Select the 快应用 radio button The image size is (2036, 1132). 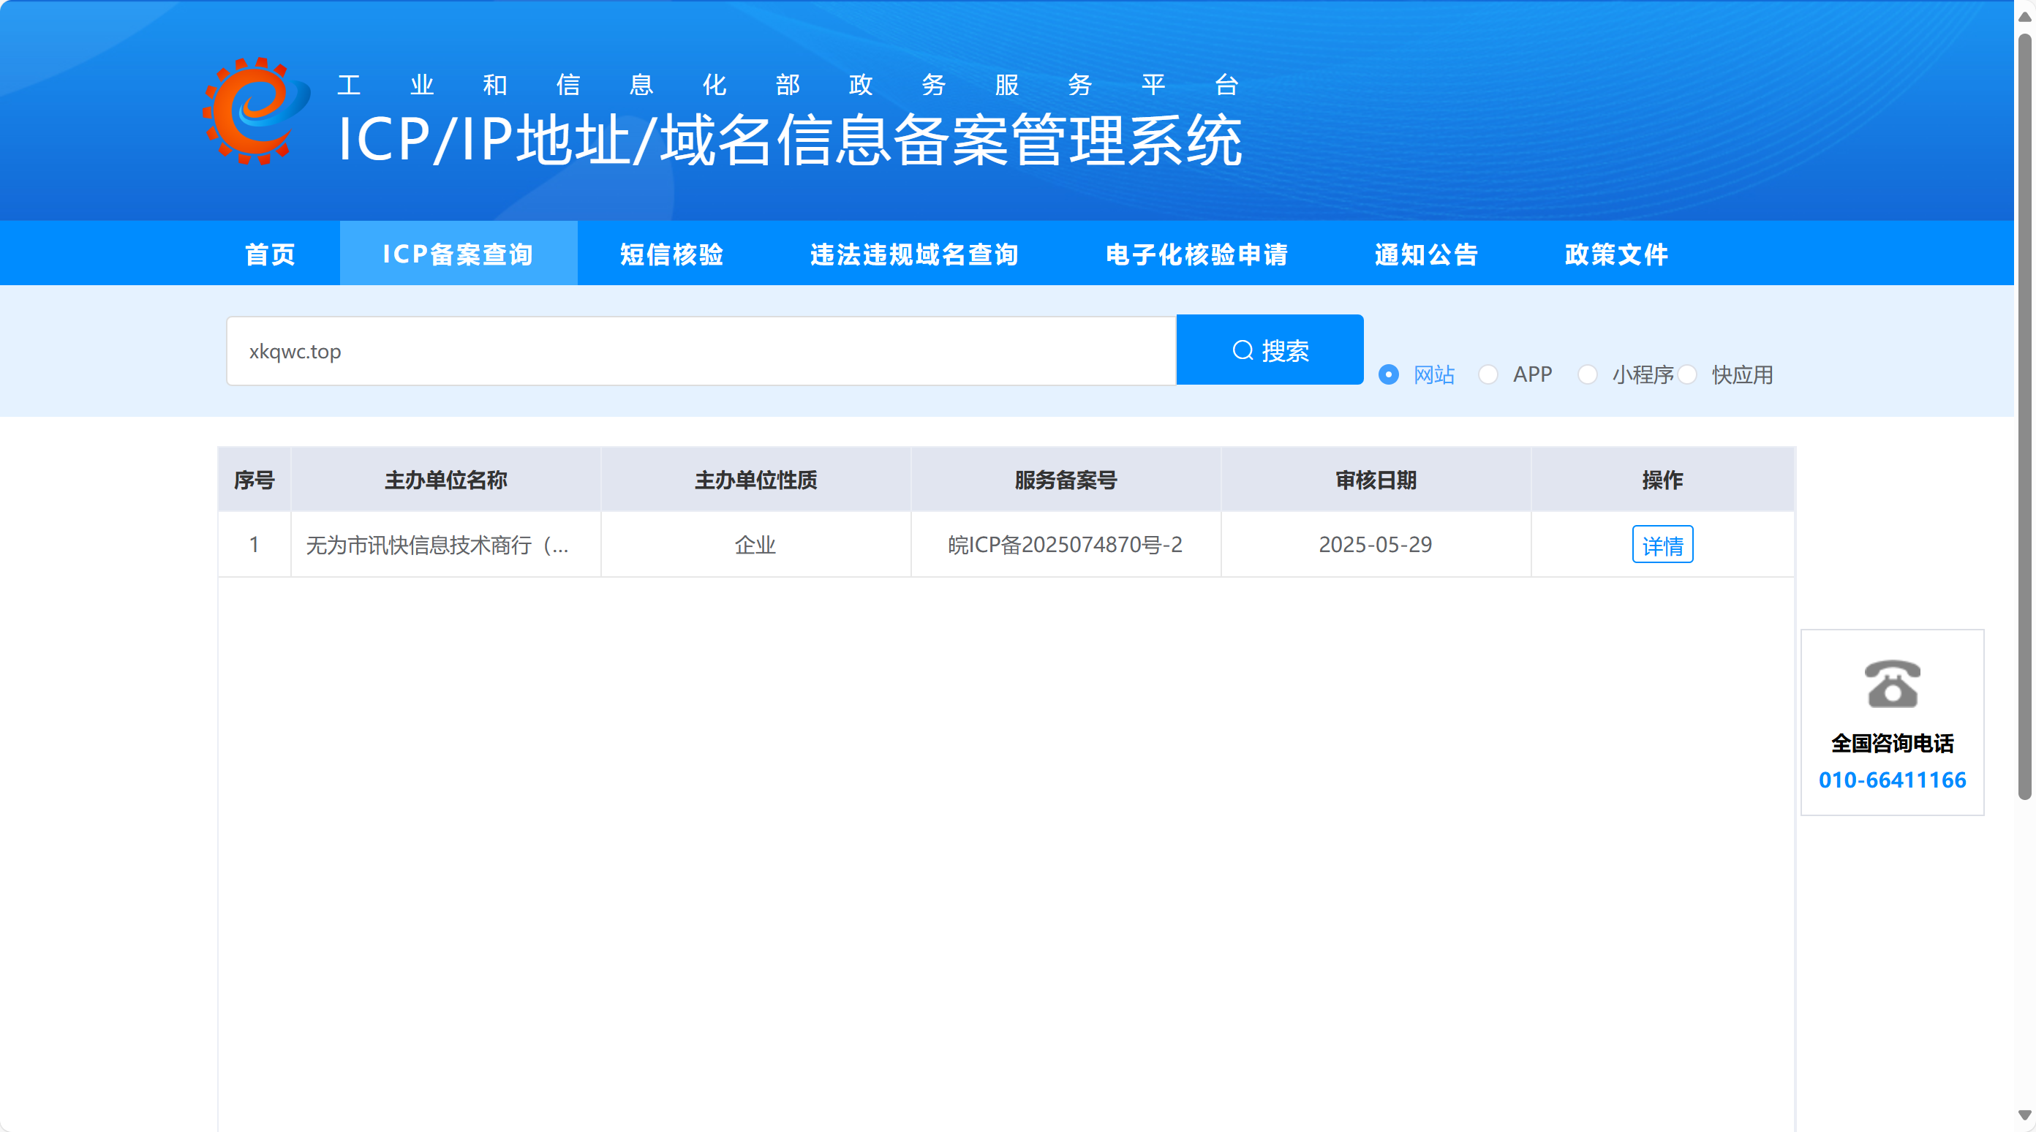click(1687, 374)
